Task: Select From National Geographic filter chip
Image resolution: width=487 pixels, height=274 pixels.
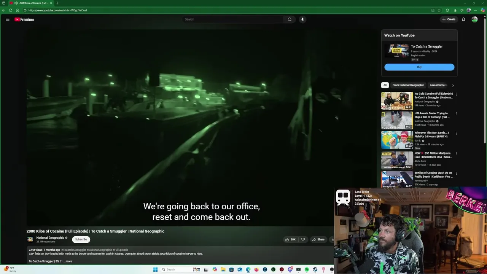Action: 408,85
